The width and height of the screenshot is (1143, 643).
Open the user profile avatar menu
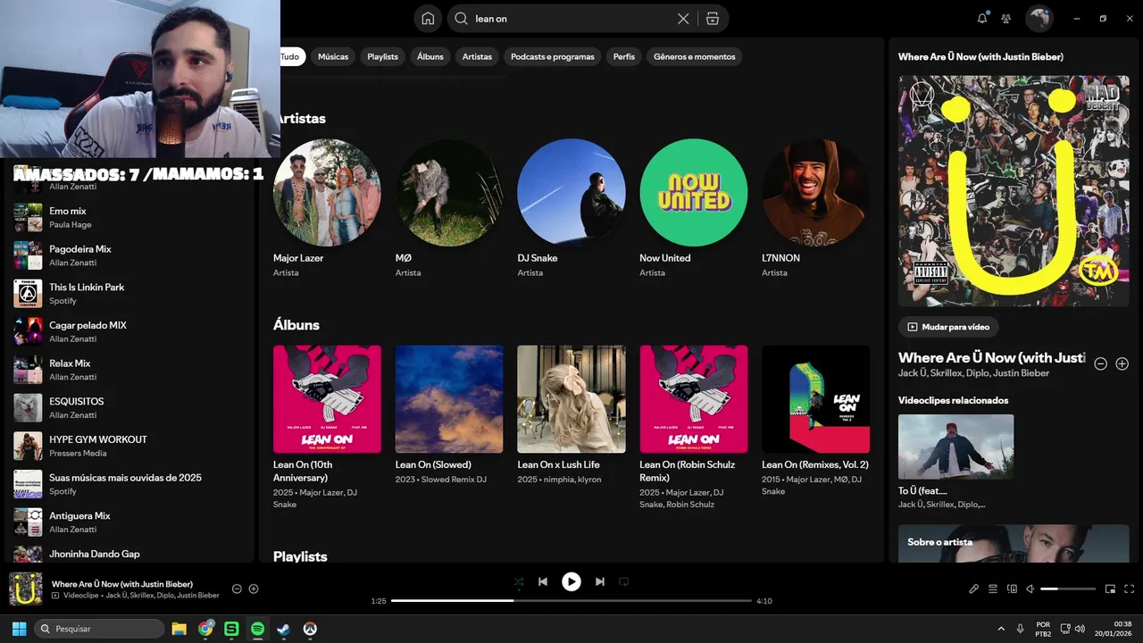click(1039, 18)
